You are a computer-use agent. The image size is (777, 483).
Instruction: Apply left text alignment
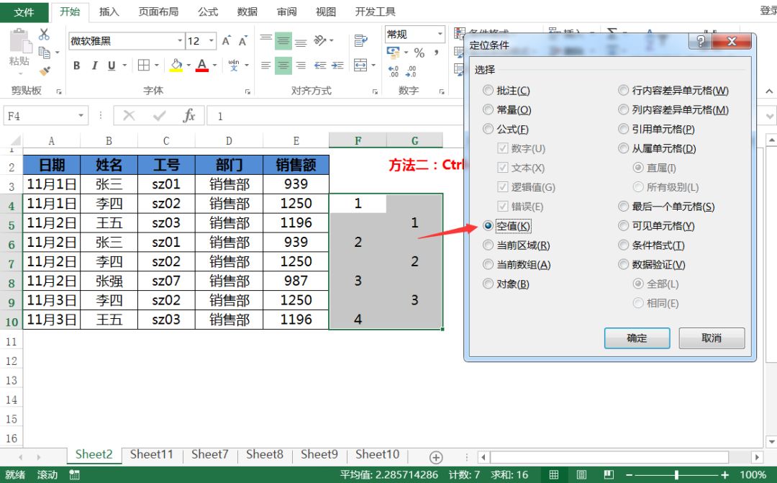(x=266, y=66)
